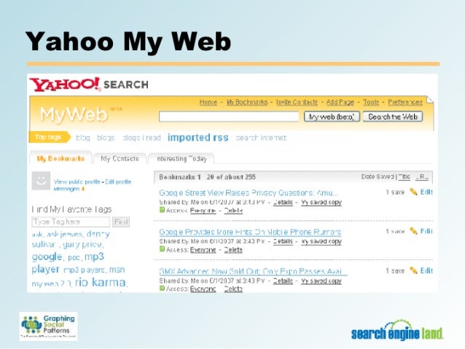Image resolution: width=465 pixels, height=349 pixels.
Task: Select the msn tag
Action: click(x=117, y=270)
